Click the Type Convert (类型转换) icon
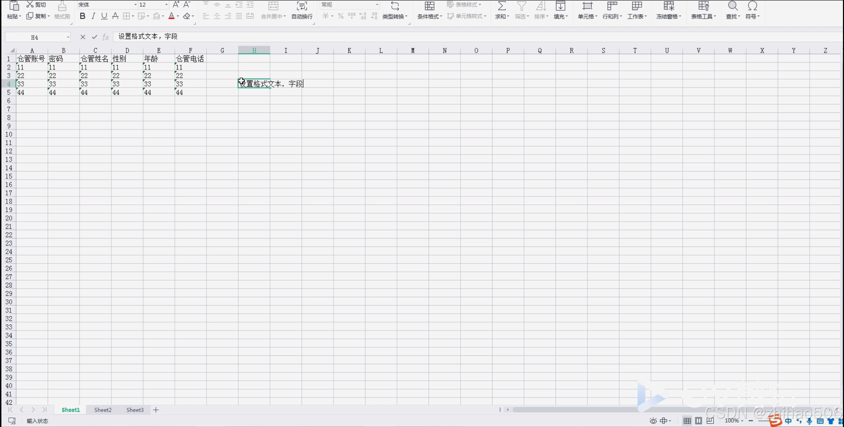The image size is (844, 427). (395, 6)
